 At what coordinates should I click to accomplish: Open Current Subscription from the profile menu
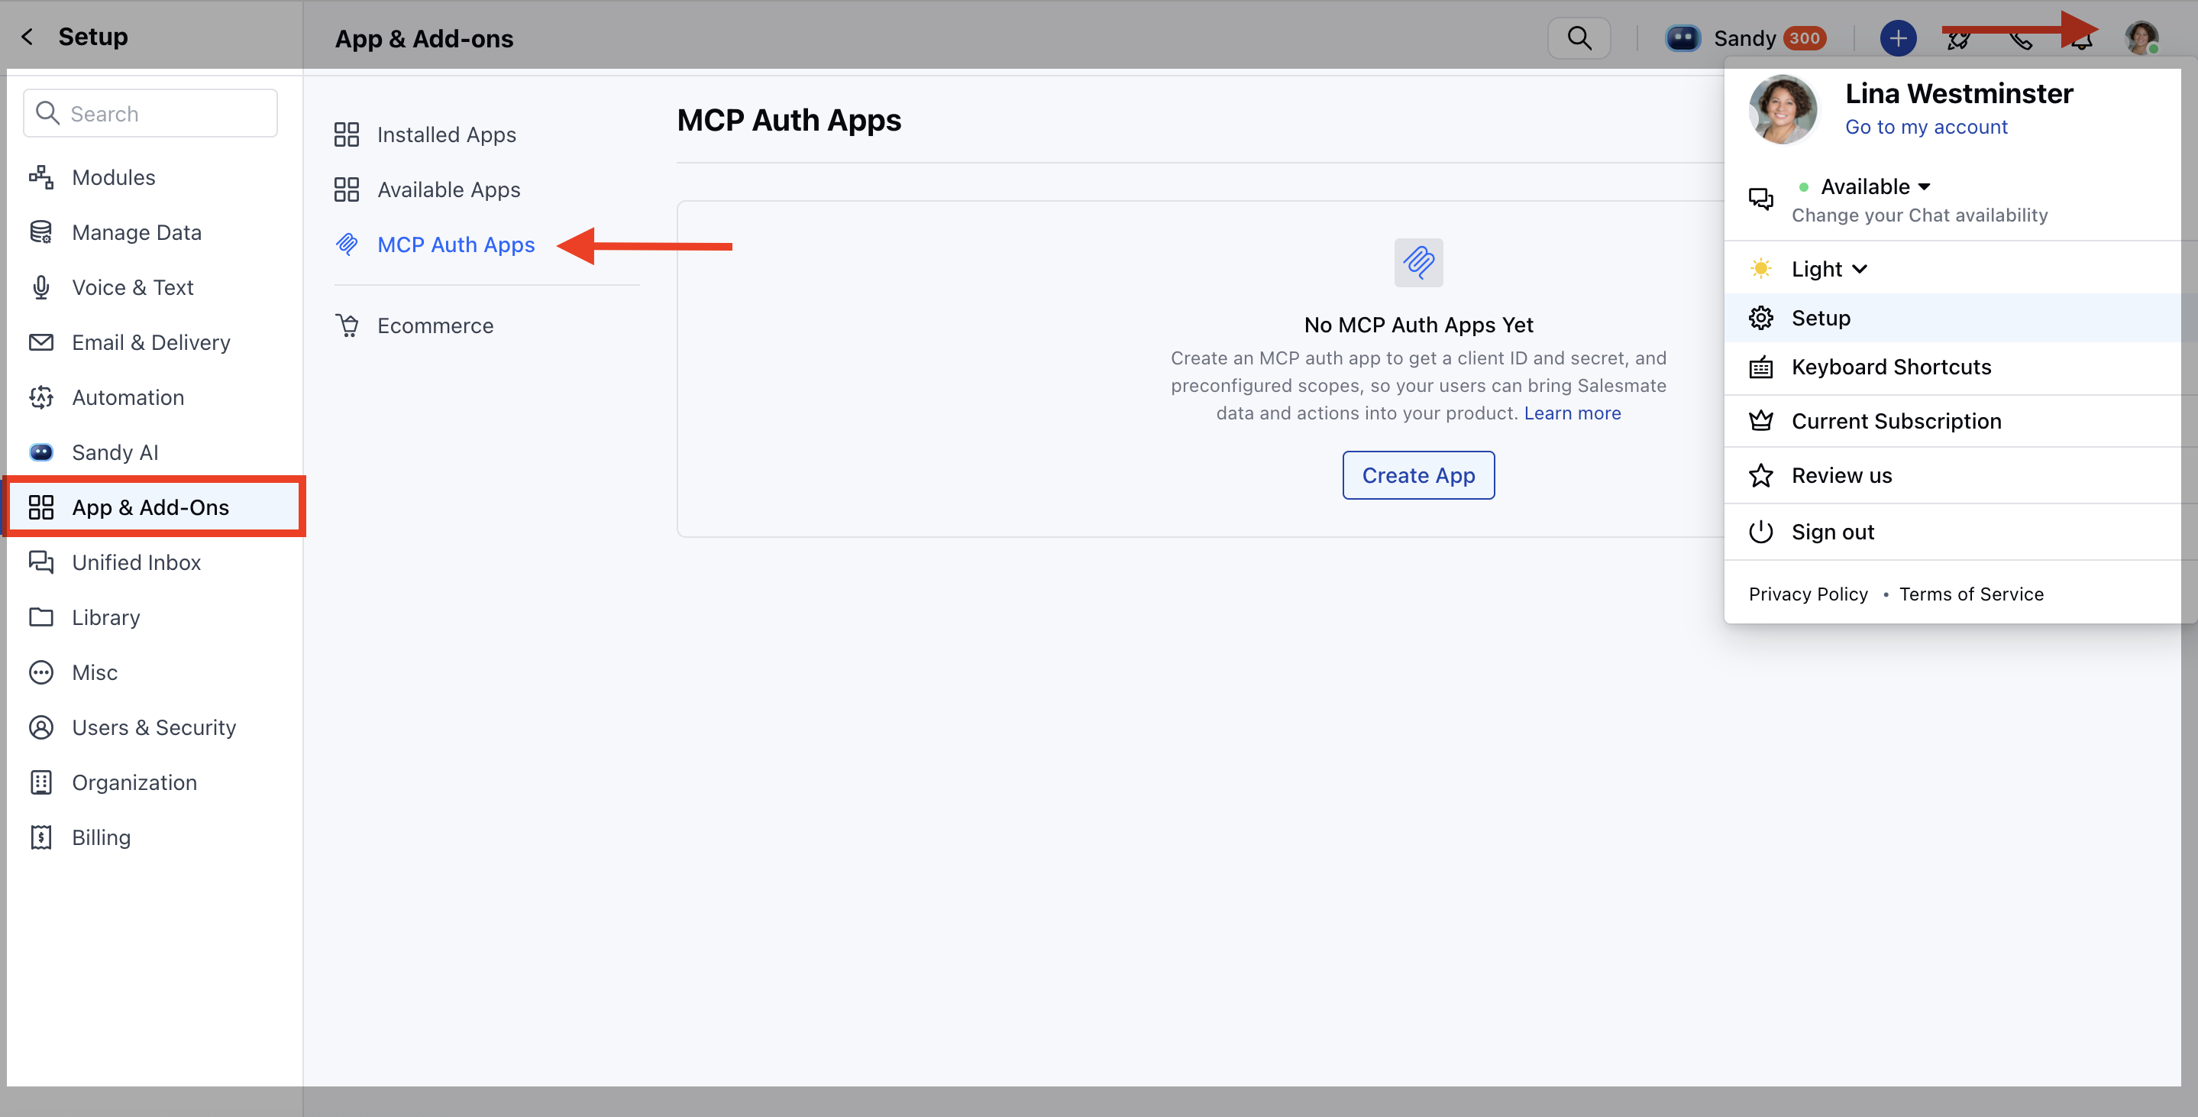tap(1960, 421)
